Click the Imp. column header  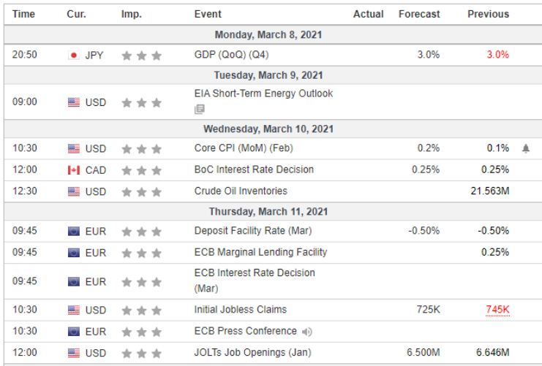131,14
